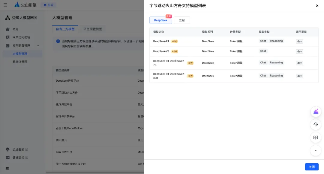Click the 数据监控 monitor icon
324x174 pixels.
(x=7, y=158)
